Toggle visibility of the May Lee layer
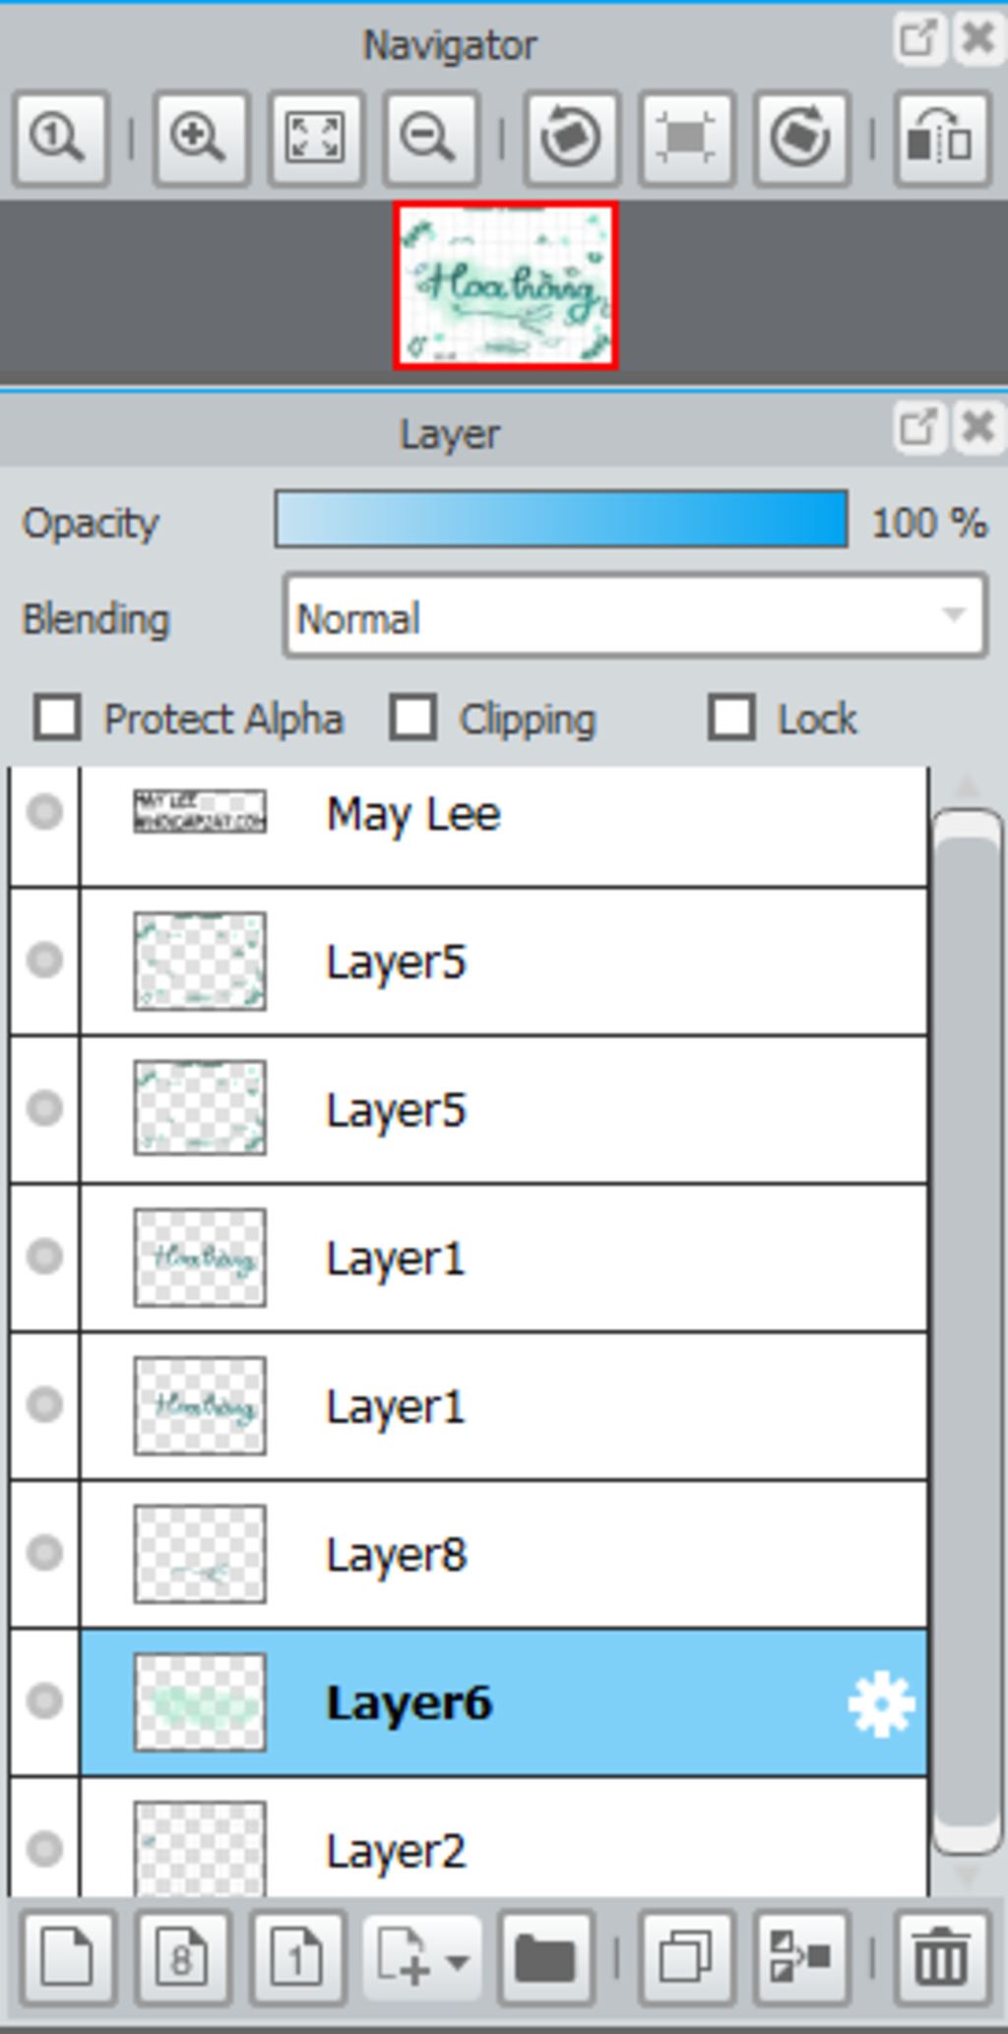Screen dimensions: 1008x2034 [x=44, y=813]
